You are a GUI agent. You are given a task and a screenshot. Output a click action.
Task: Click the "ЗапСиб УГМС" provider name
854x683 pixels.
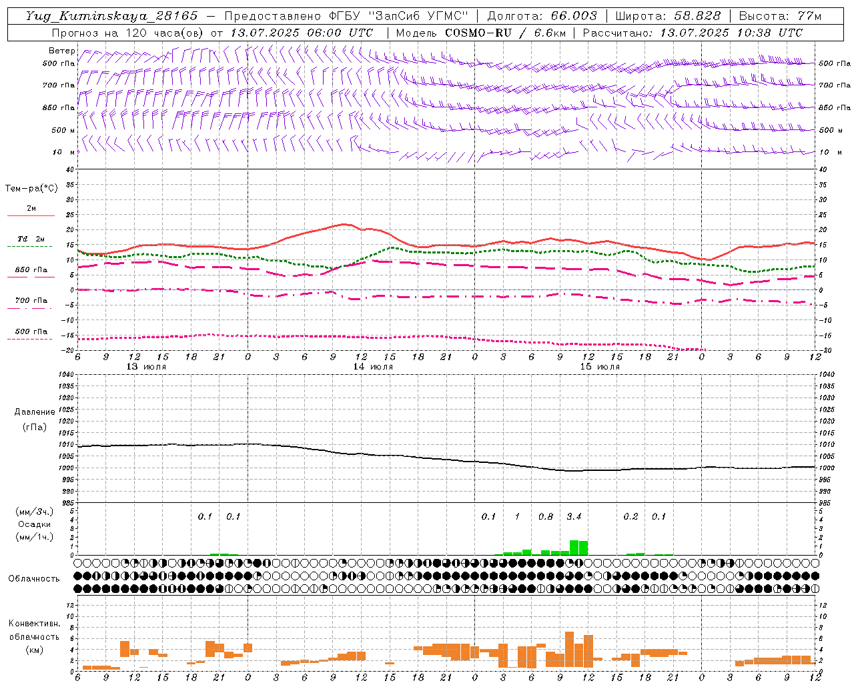pos(419,16)
